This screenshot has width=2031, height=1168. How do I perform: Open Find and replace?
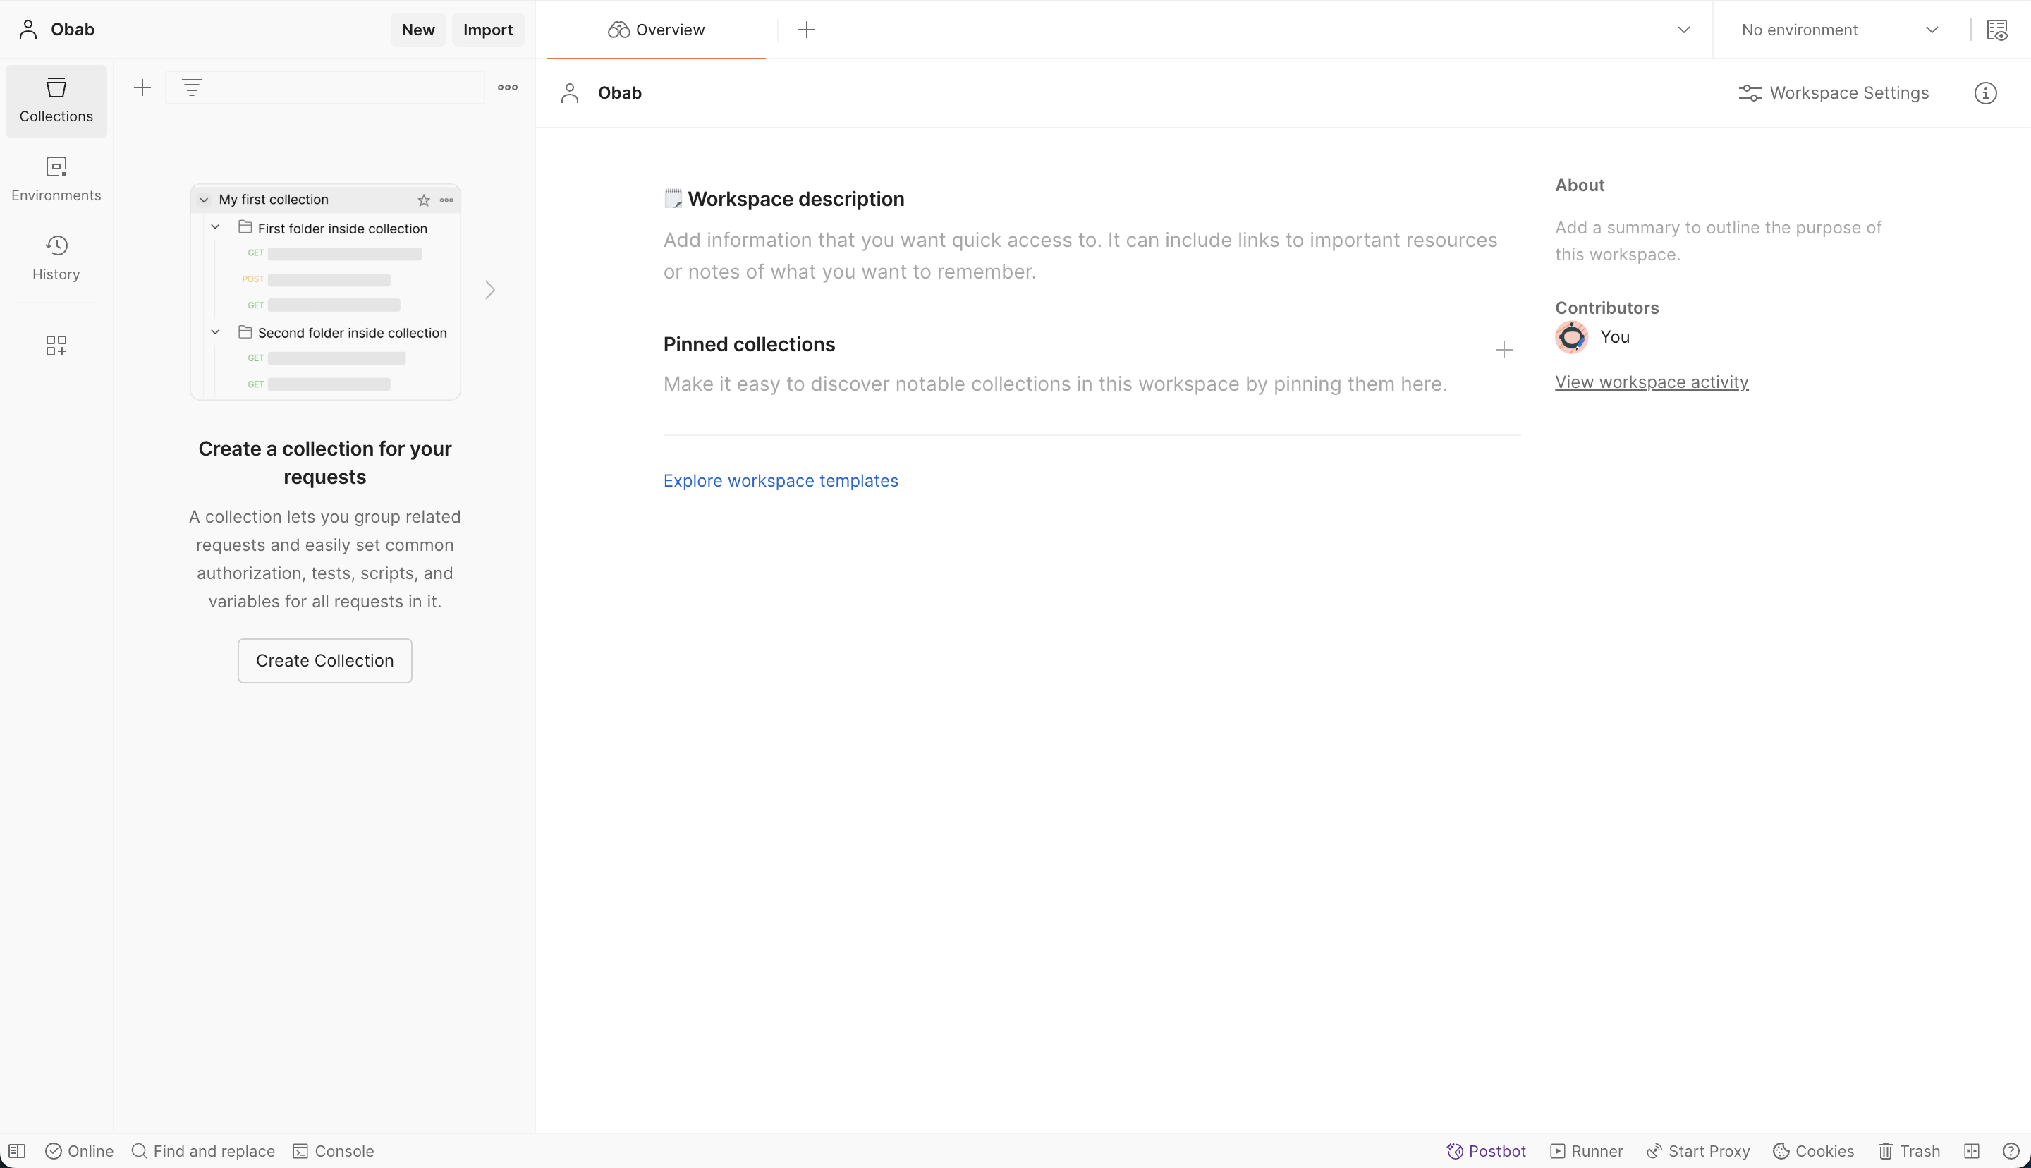coord(203,1151)
